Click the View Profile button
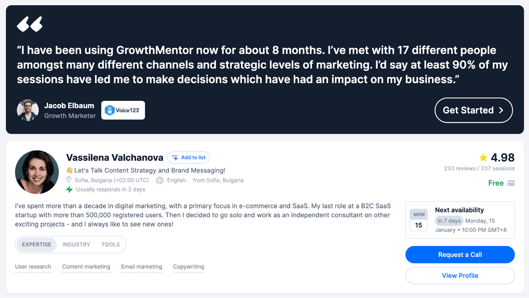The width and height of the screenshot is (529, 298). tap(460, 276)
